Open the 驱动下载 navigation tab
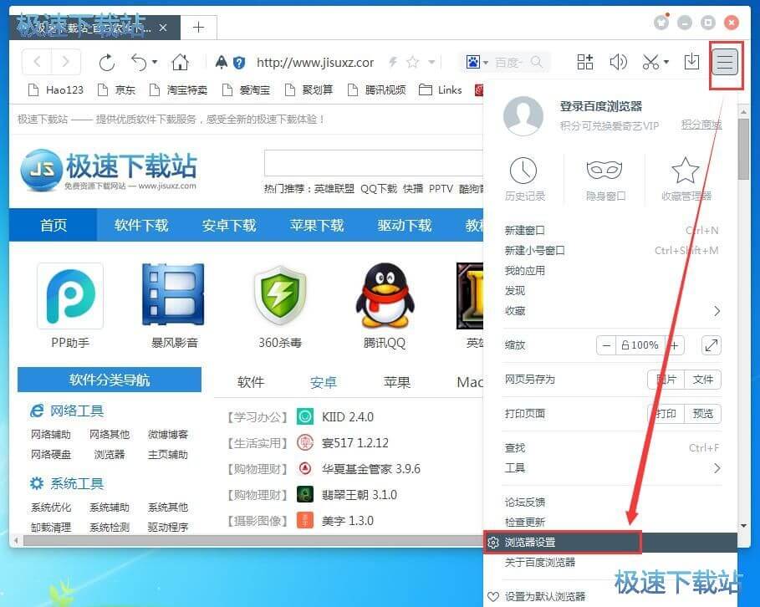This screenshot has height=607, width=760. click(404, 225)
